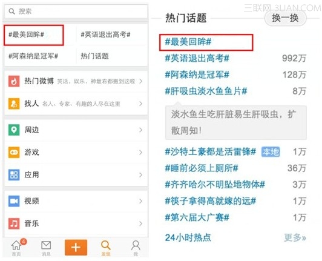Click the 换一换 refresh button

(285, 18)
